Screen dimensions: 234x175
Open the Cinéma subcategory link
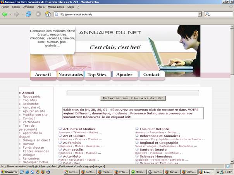80,139
